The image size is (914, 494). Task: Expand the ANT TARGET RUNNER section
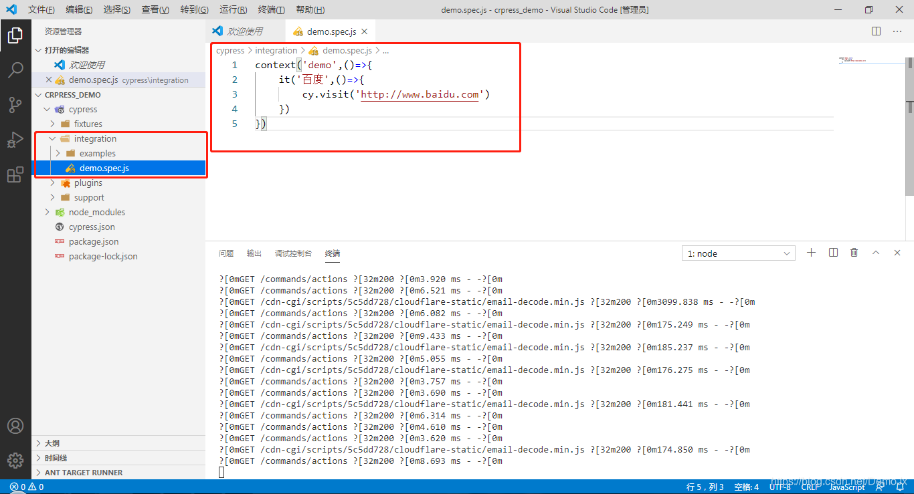pos(39,473)
